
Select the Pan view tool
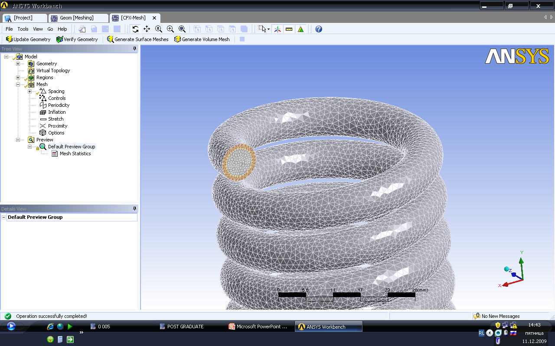click(x=147, y=29)
